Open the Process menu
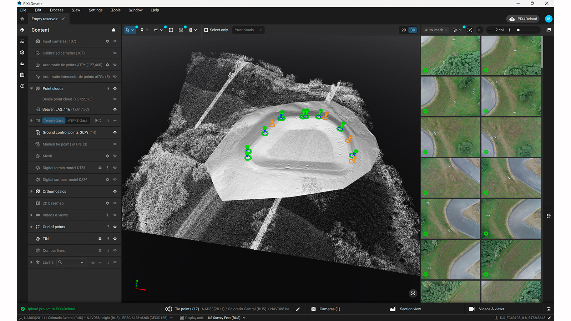571x321 pixels. (x=56, y=10)
